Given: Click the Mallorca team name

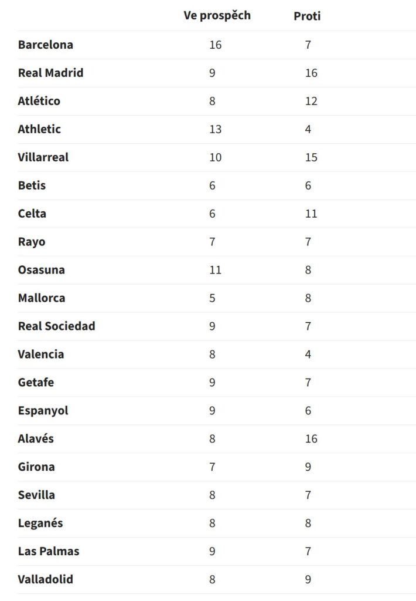Looking at the screenshot, I should coord(42,298).
